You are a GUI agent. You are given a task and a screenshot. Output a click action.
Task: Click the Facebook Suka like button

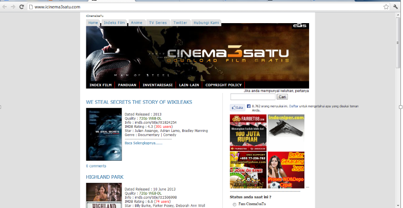238,108
